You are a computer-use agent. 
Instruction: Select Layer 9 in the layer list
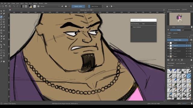pyautogui.click(x=179, y=46)
